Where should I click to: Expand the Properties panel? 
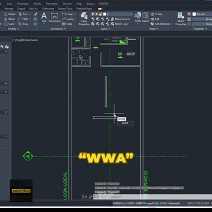[200, 29]
